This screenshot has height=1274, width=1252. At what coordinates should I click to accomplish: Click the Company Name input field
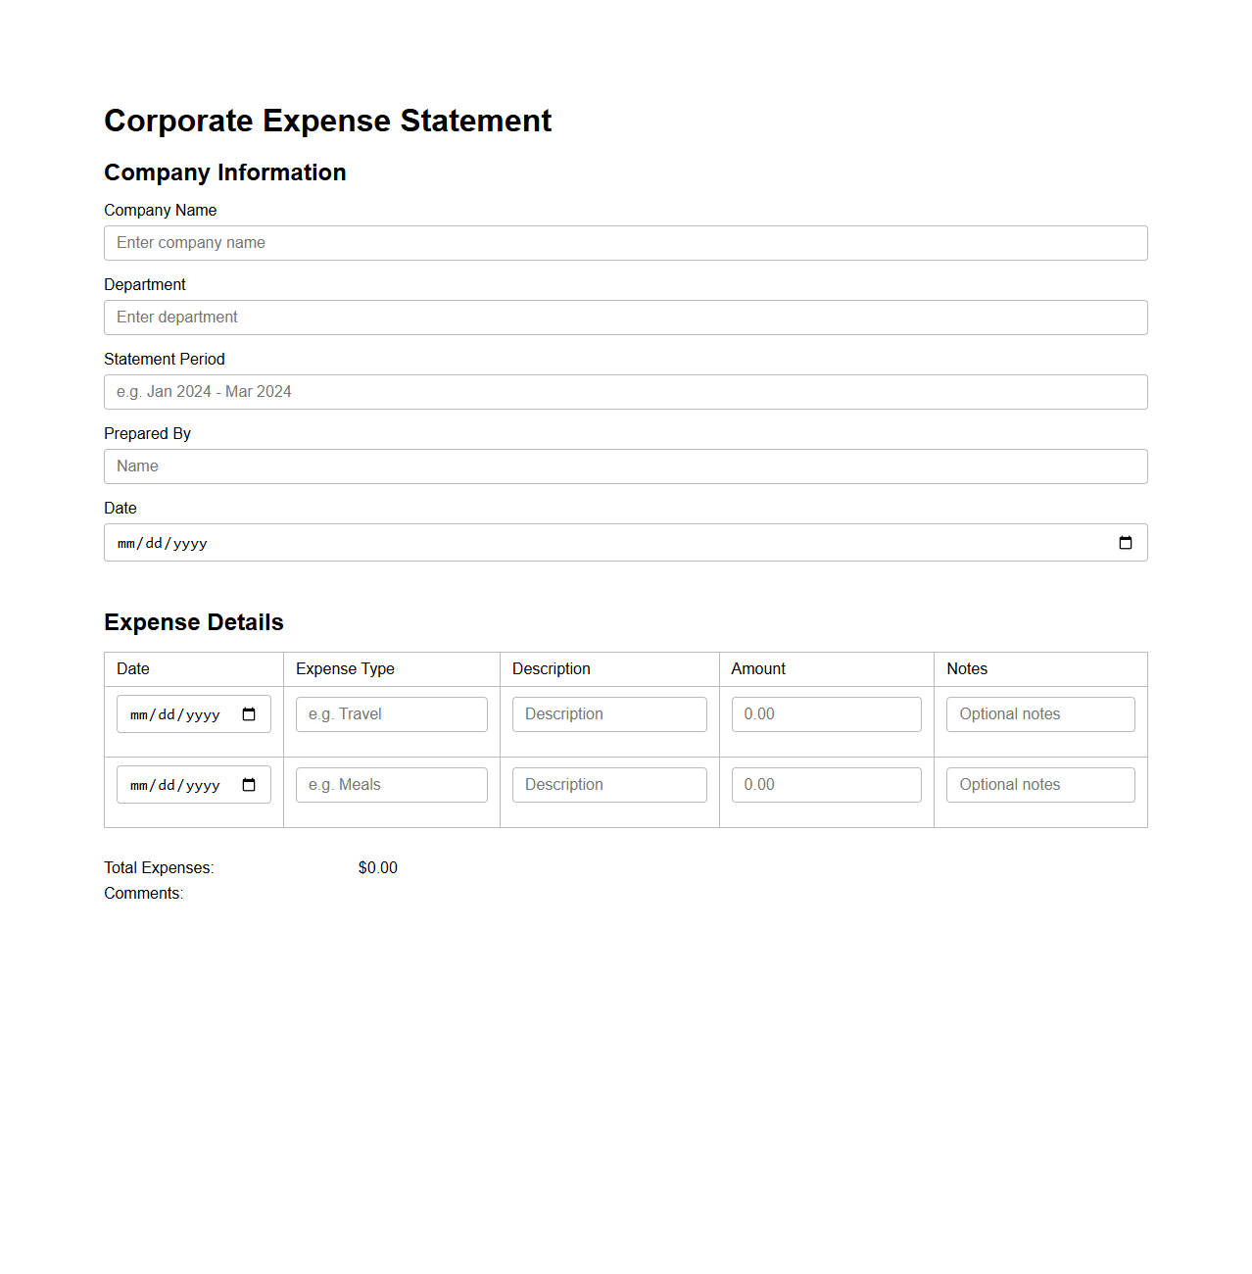[625, 242]
